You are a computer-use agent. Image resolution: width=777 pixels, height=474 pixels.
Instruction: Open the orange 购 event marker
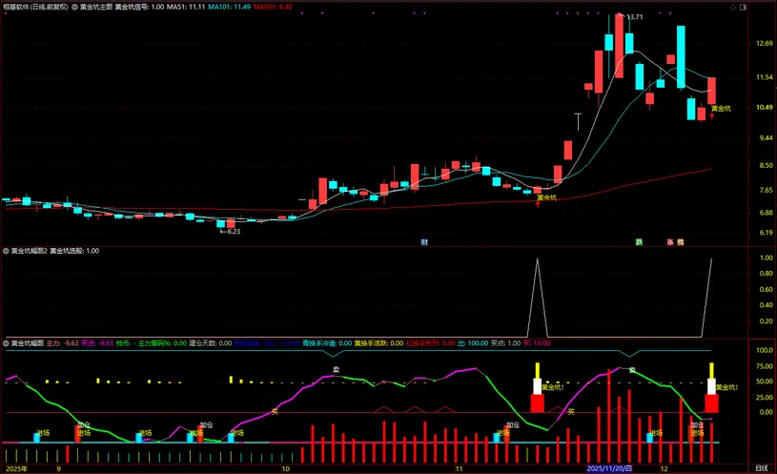tap(681, 242)
